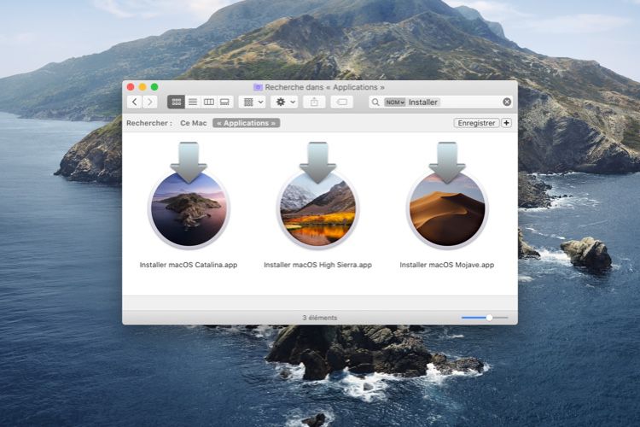Viewport: 640px width, 427px height.
Task: Select the macOS High Sierra installer icon
Action: 318,196
